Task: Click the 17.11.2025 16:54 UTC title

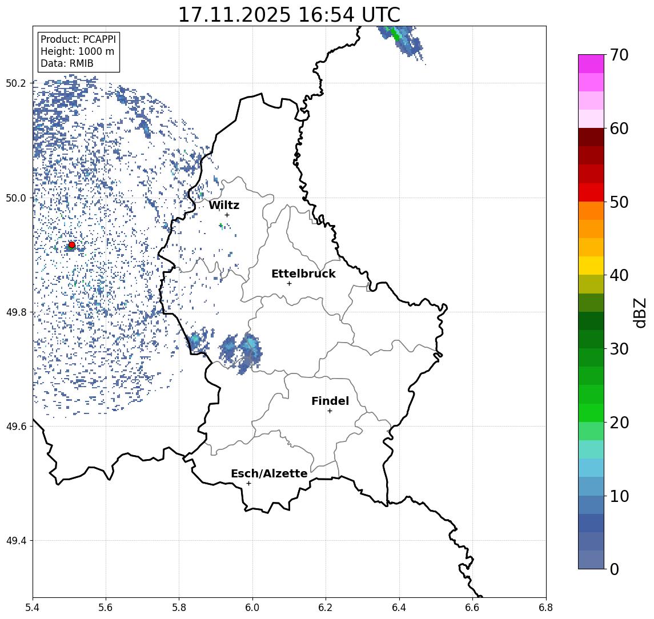Action: pyautogui.click(x=289, y=15)
